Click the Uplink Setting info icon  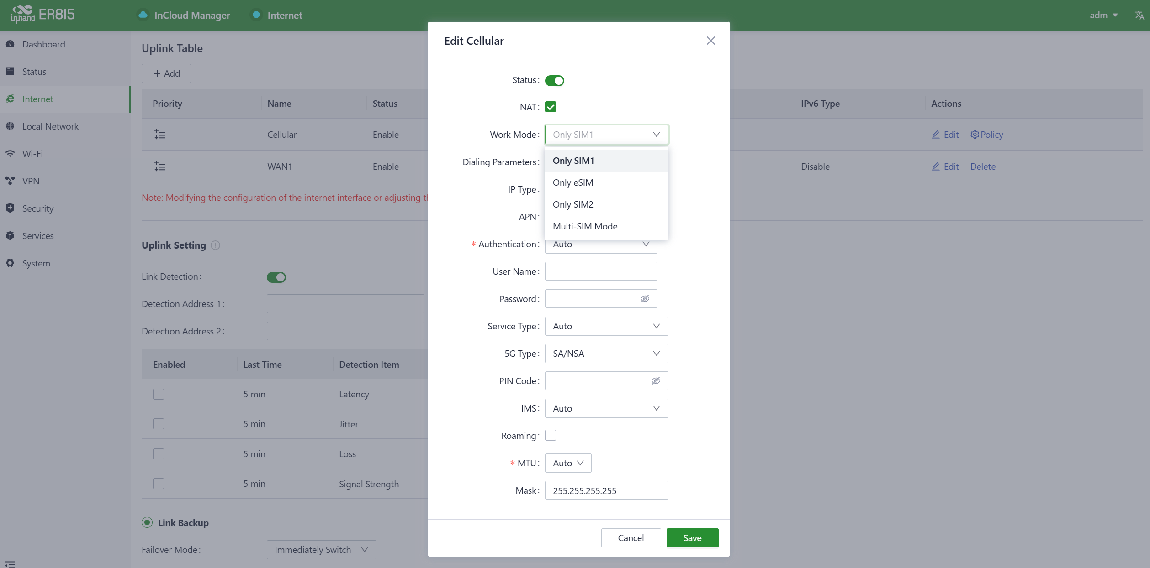tap(216, 245)
